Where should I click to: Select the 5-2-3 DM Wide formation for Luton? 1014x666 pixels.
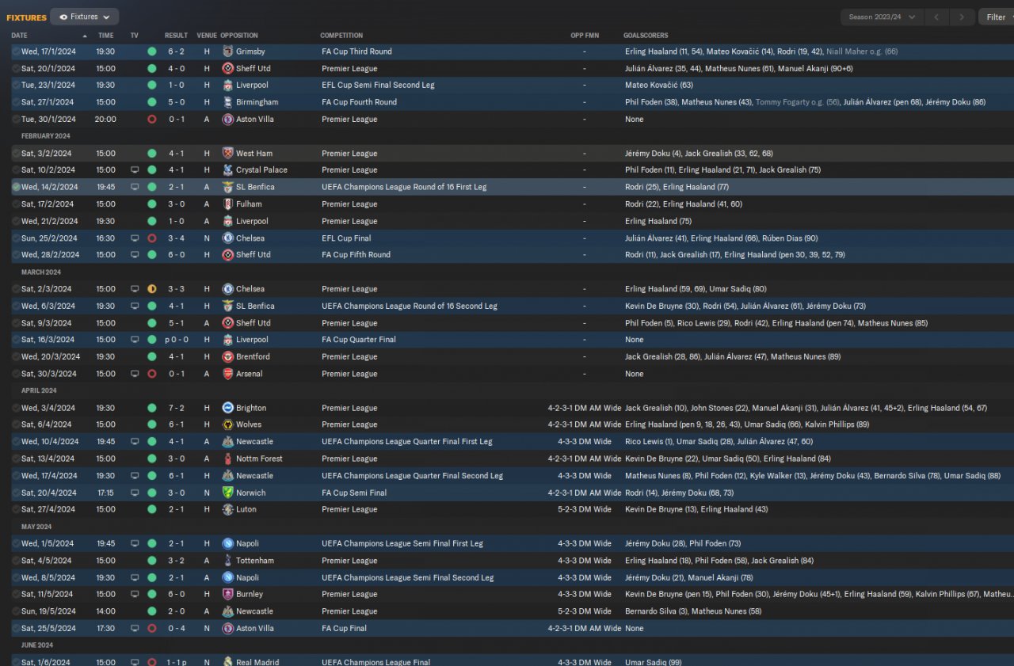585,509
